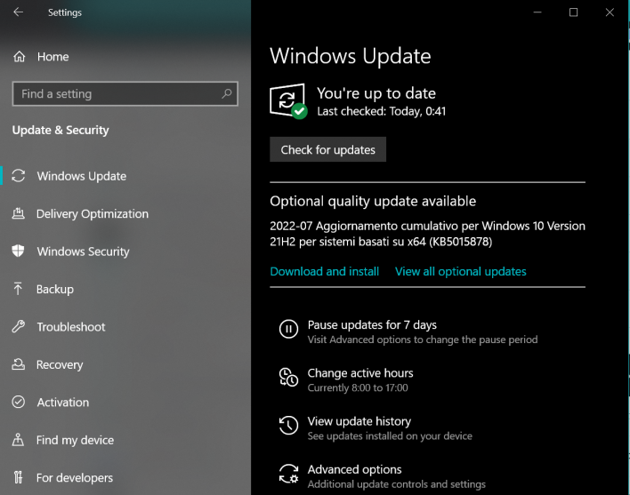Screen dimensions: 630x495
Task: Open Delivery Optimization settings
Action: [93, 214]
